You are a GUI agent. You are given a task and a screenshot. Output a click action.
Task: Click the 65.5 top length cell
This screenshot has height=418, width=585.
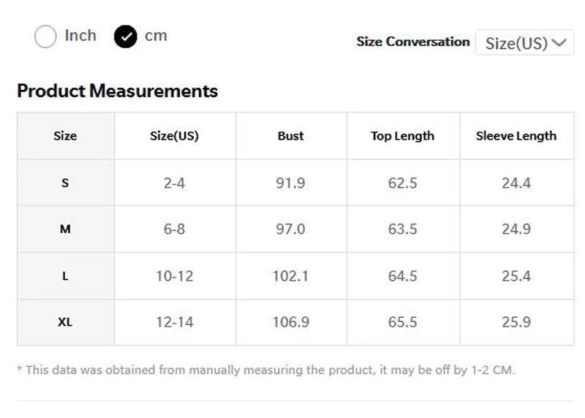click(x=402, y=322)
